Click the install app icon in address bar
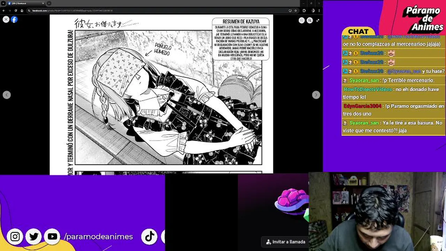446x251 pixels. click(x=290, y=10)
